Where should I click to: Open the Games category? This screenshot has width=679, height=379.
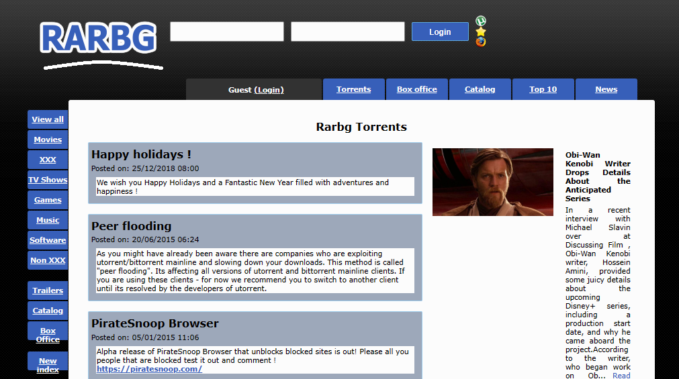(x=48, y=200)
